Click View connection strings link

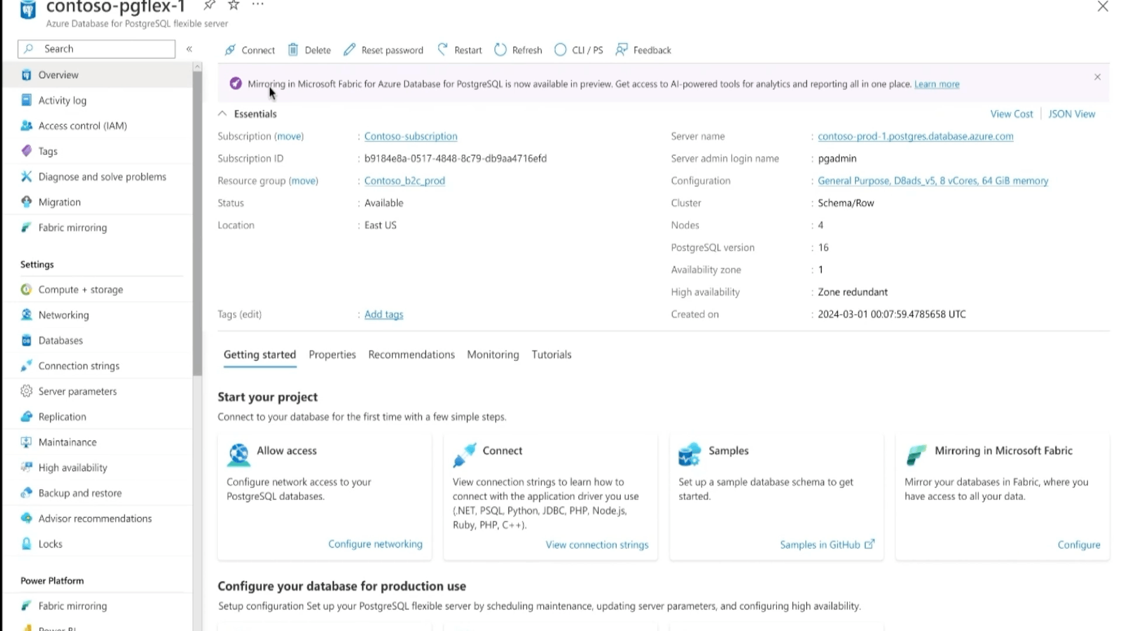(x=597, y=545)
